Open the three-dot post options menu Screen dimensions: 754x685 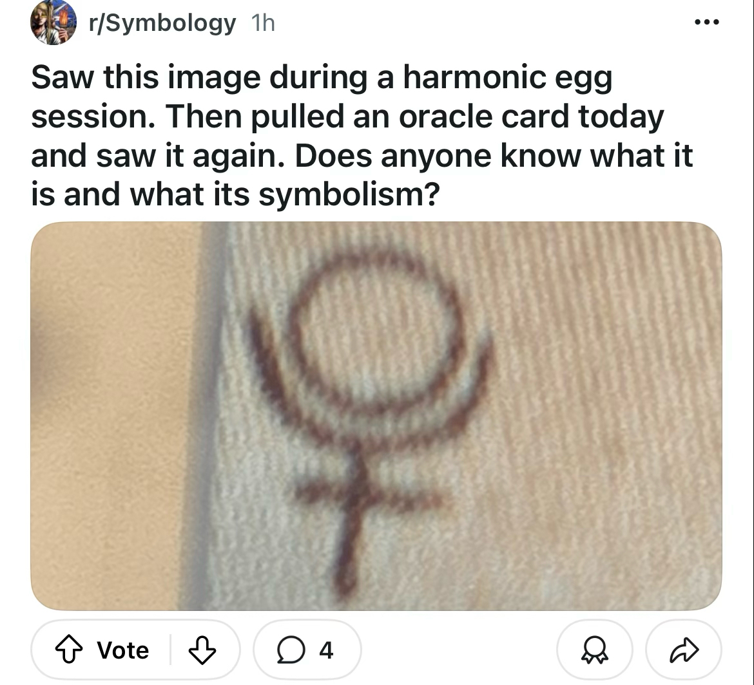707,22
